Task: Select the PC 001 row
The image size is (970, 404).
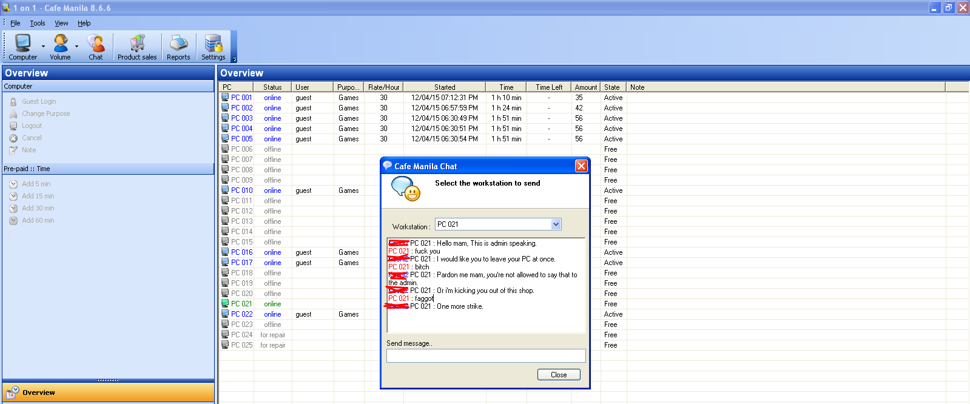Action: [593, 98]
